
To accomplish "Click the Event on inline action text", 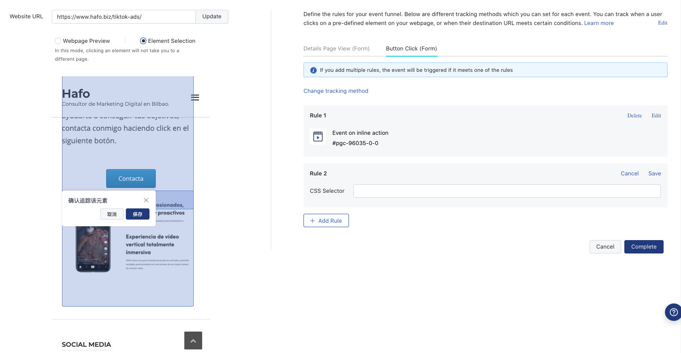I will point(360,133).
